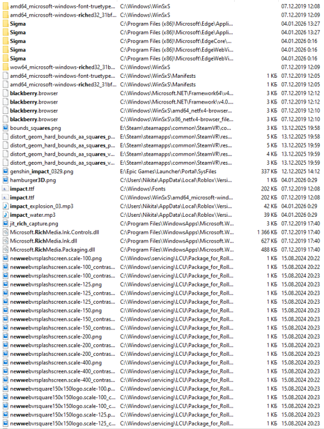
Task: Select the hamburger3D.png file name
Action: point(33,180)
